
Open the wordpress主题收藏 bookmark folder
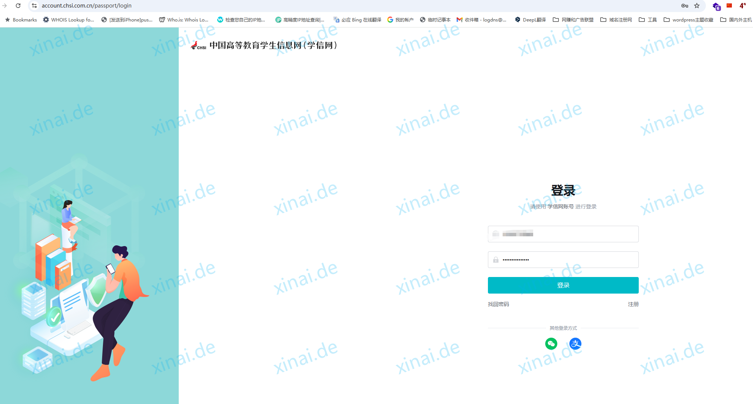689,20
